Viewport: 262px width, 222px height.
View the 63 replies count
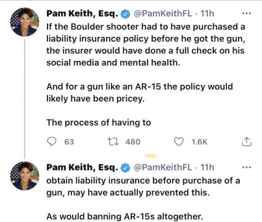click(x=69, y=142)
